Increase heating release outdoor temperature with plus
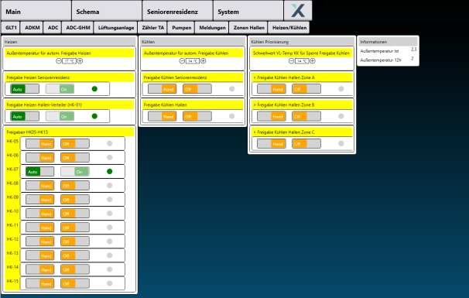The height and width of the screenshot is (298, 469). (x=80, y=61)
